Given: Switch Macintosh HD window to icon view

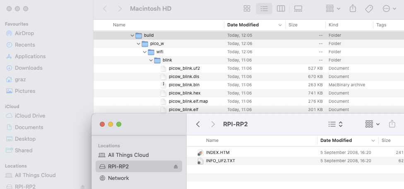Looking at the screenshot, I should 247,9.
